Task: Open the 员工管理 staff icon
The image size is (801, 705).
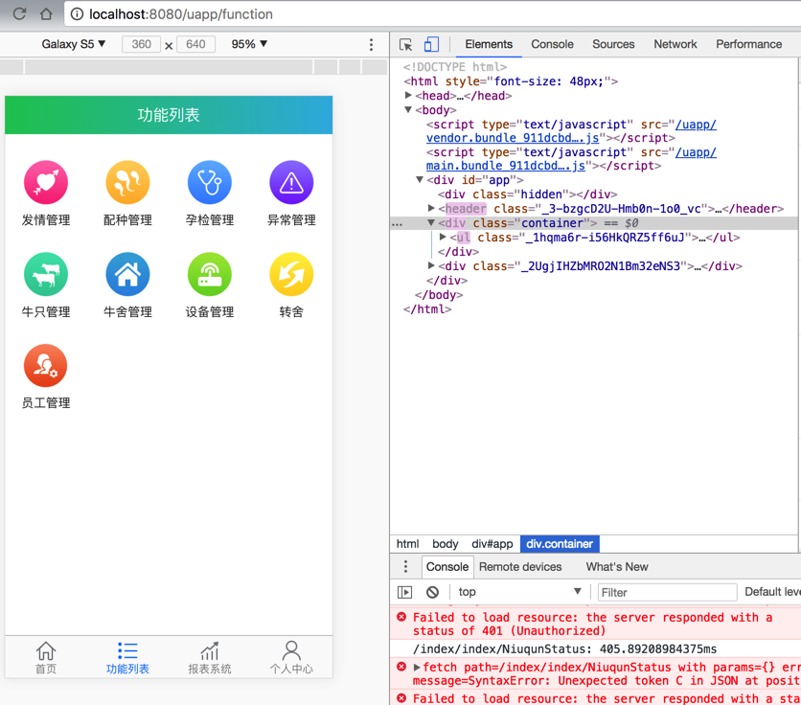Action: (45, 366)
